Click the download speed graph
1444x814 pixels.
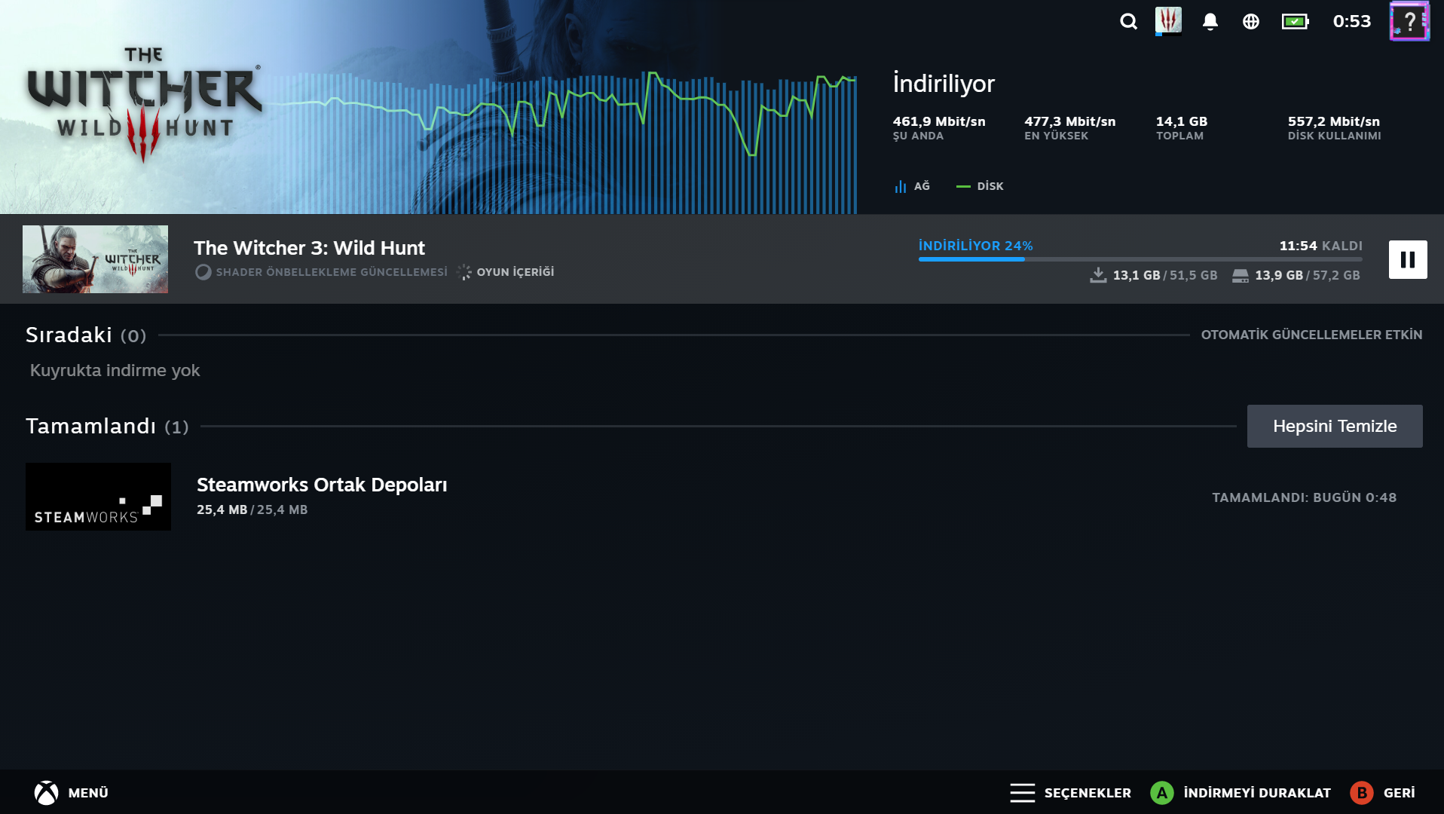point(563,143)
